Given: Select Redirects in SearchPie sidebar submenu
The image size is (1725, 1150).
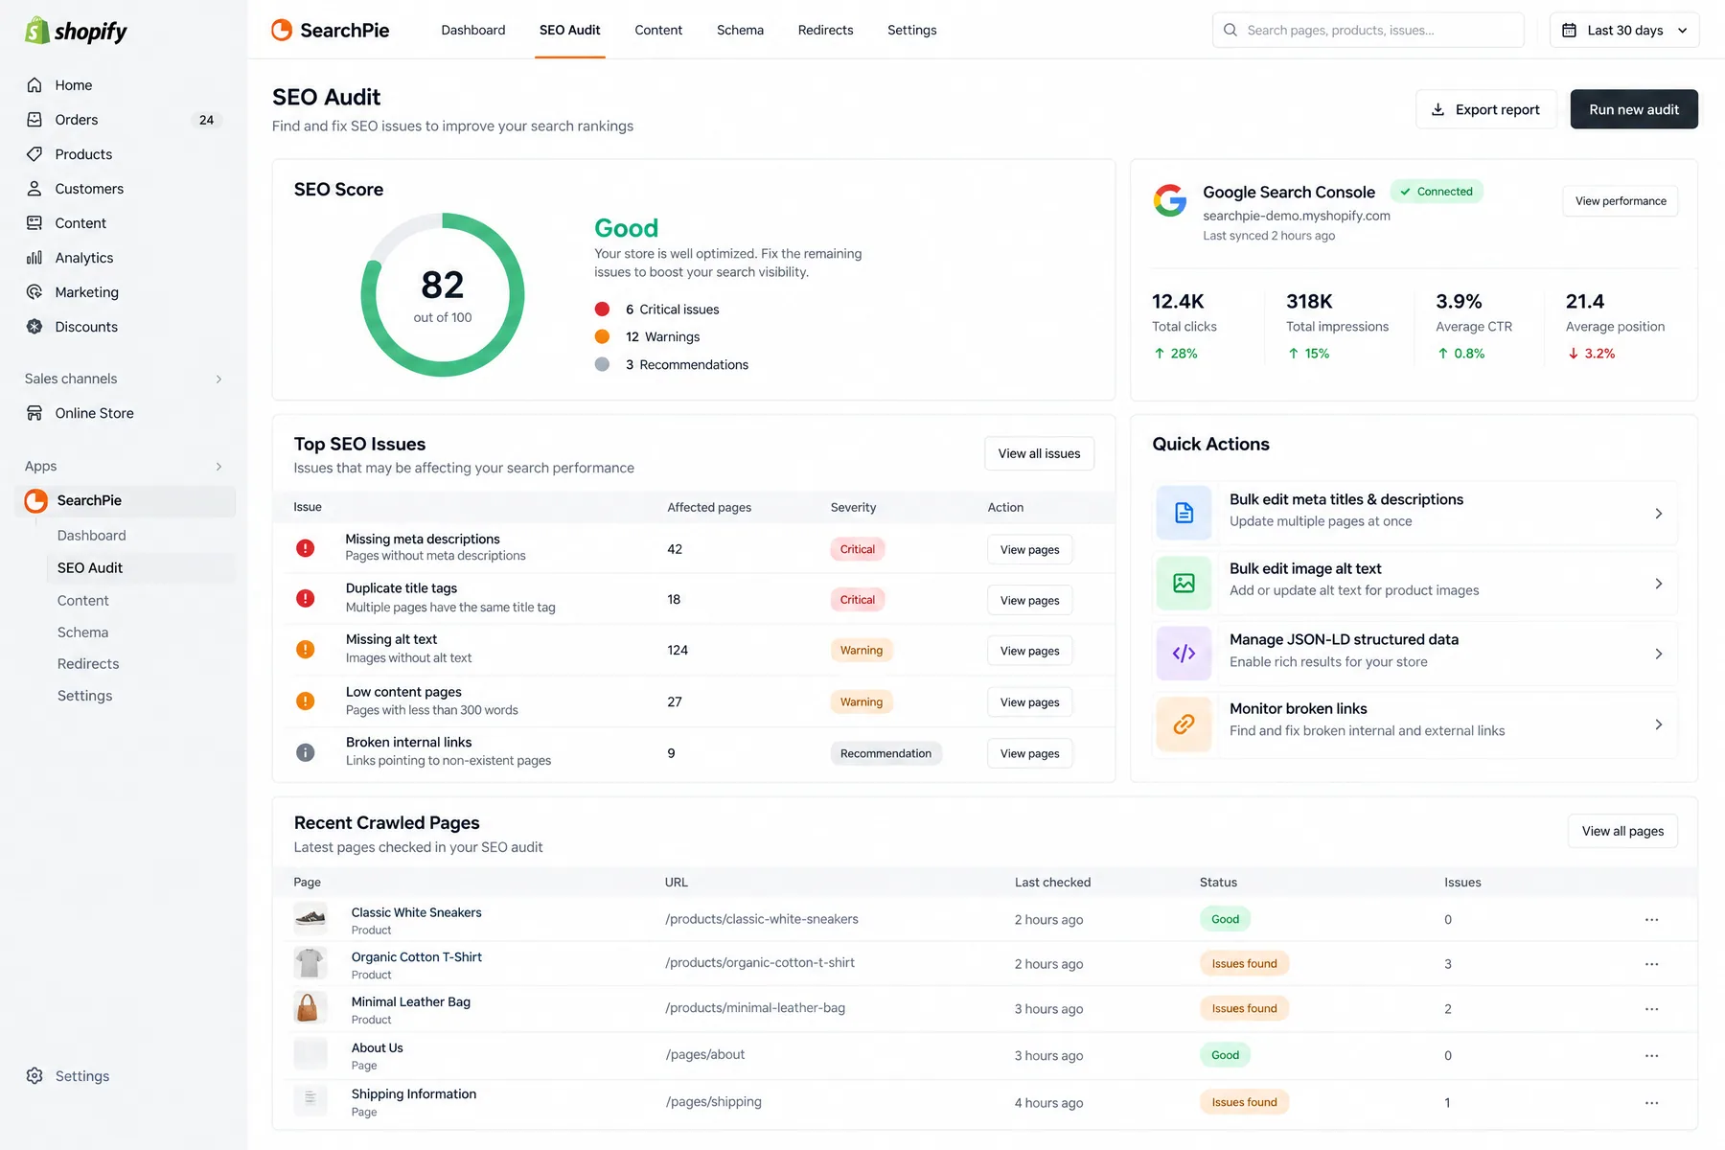Looking at the screenshot, I should [88, 663].
